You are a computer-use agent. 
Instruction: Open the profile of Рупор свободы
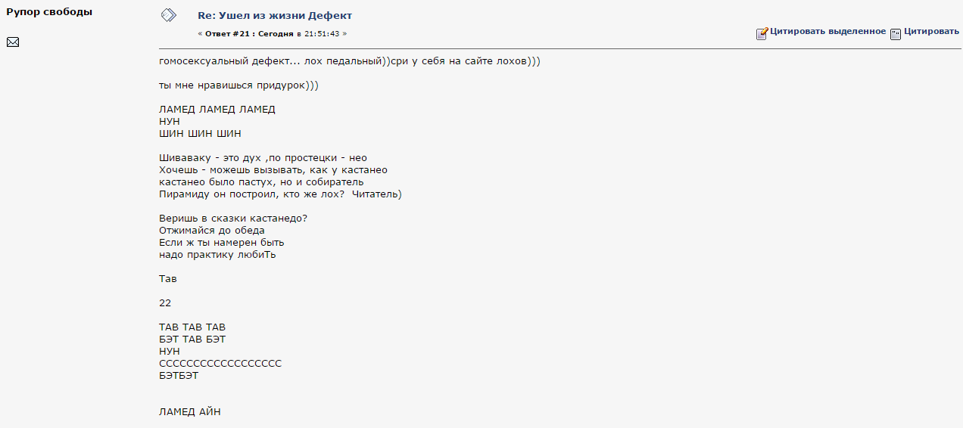point(49,12)
